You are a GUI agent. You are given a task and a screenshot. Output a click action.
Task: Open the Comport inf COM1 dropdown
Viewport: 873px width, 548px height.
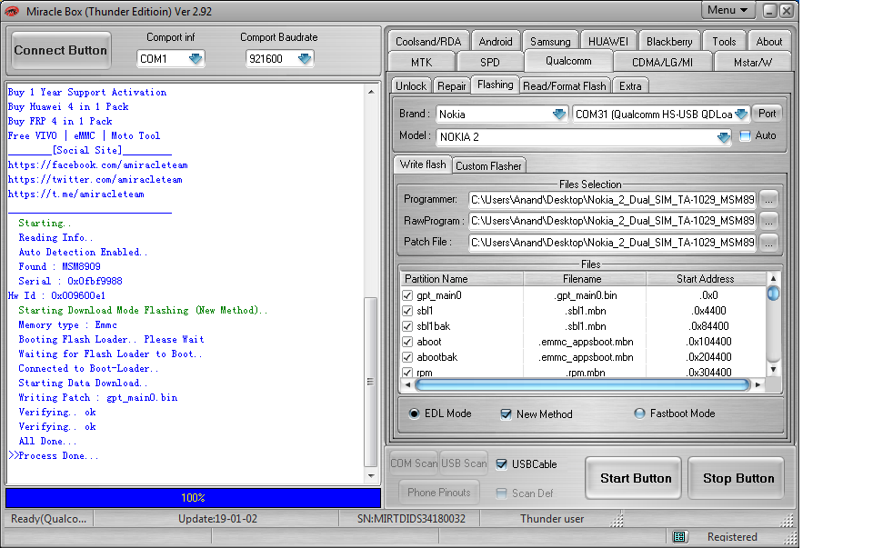(x=196, y=58)
